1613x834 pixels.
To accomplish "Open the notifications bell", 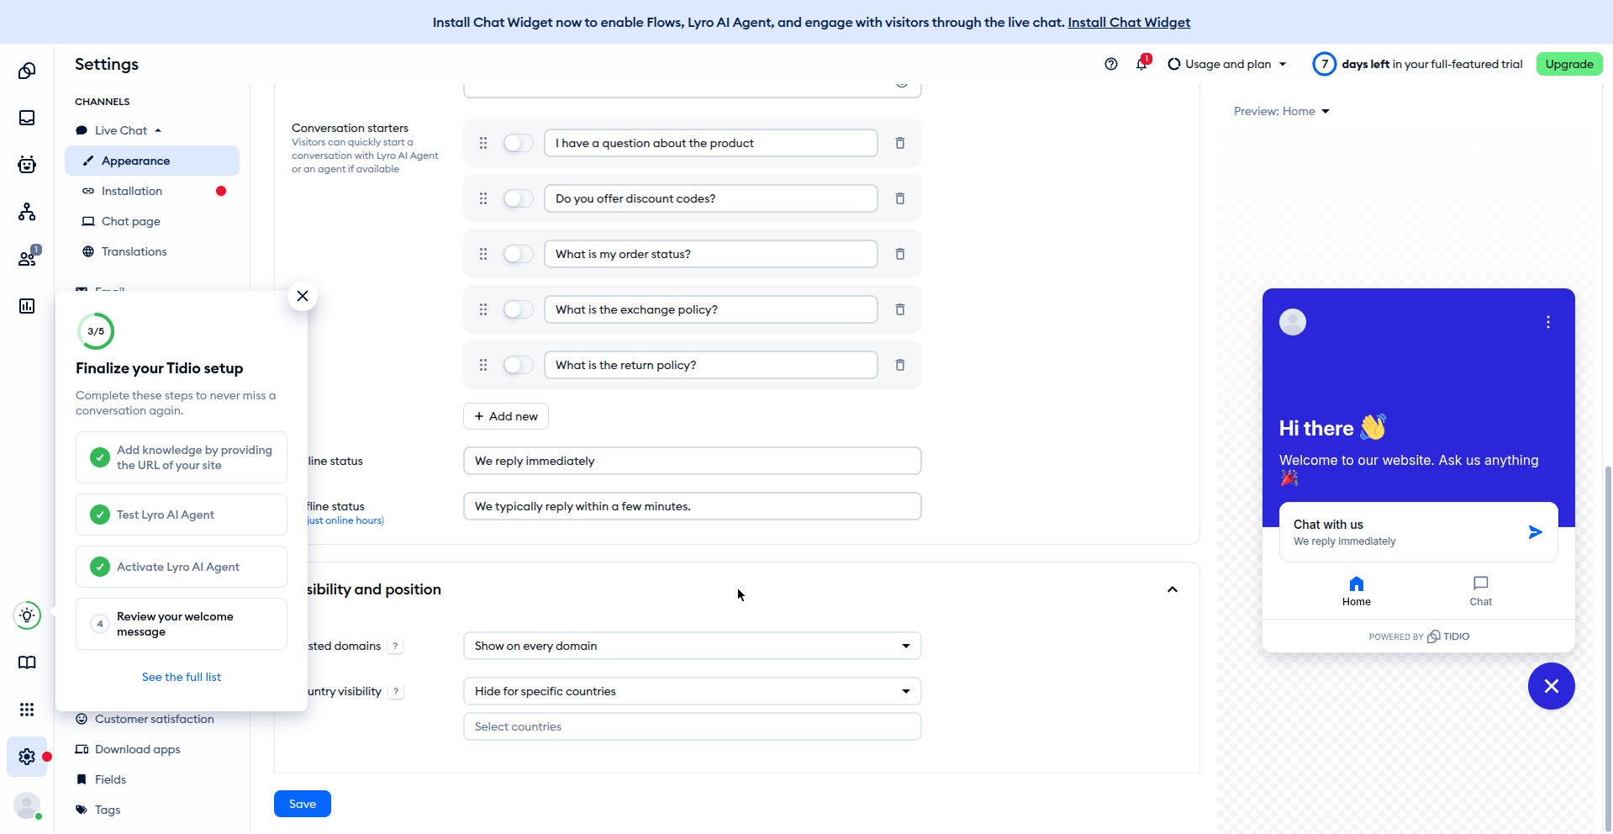I will 1141,64.
